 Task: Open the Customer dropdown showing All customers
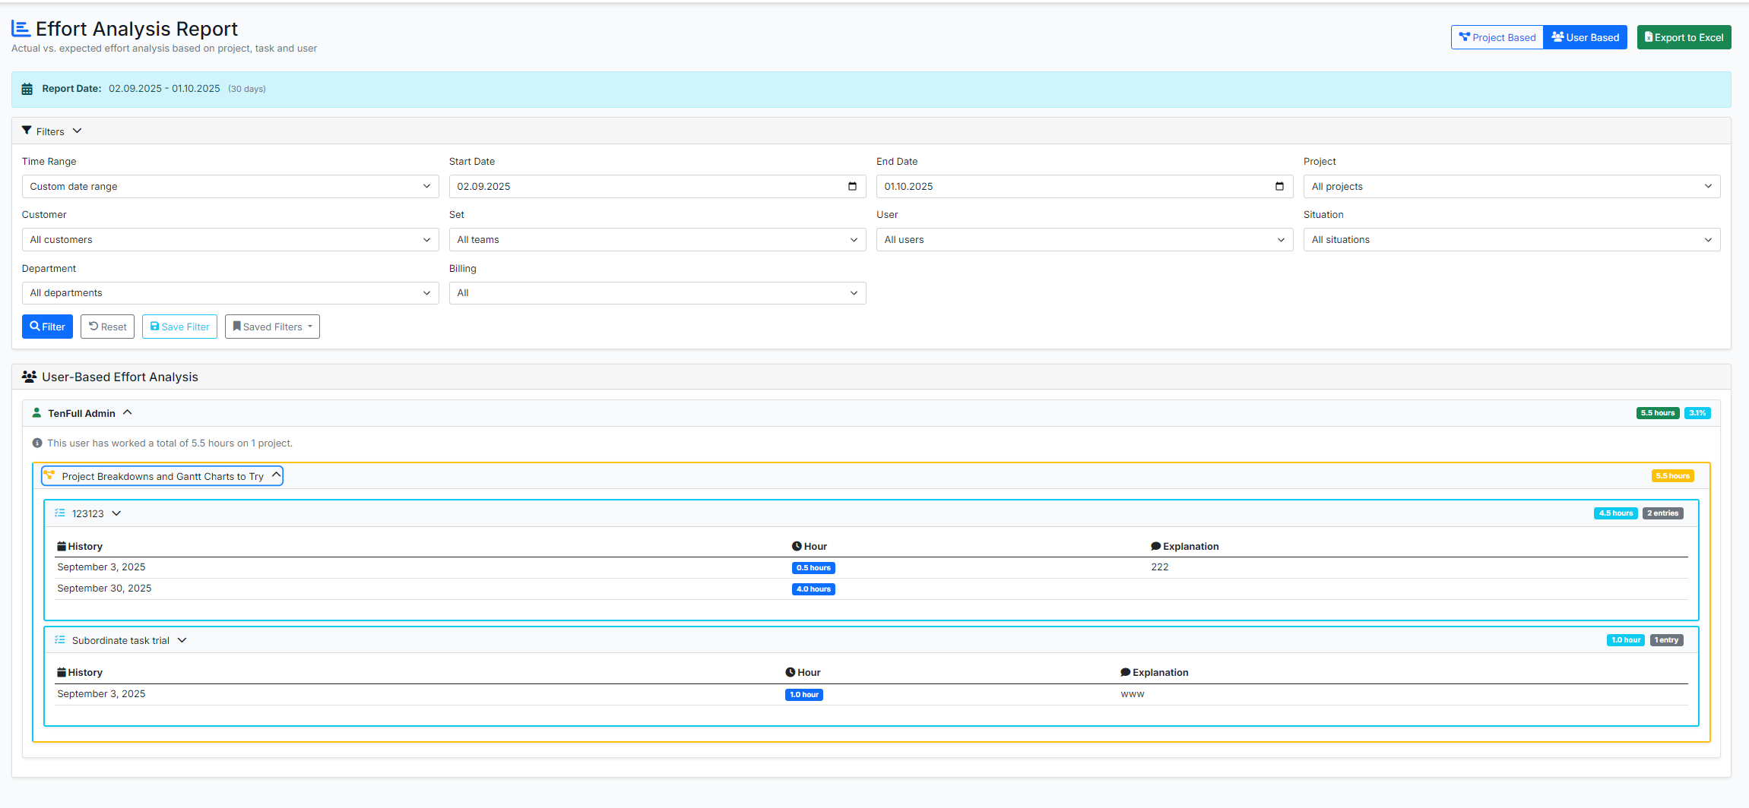point(230,240)
